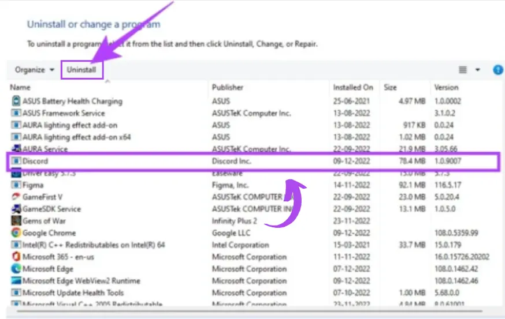505x319 pixels.
Task: Click version '16.0.15726.20202' cell
Action: tap(462, 257)
